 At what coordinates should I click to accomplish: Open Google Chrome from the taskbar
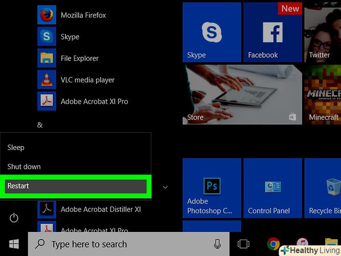point(273,244)
